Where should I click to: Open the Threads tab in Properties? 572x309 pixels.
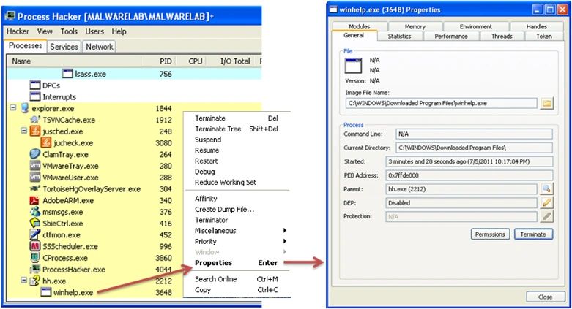[502, 36]
